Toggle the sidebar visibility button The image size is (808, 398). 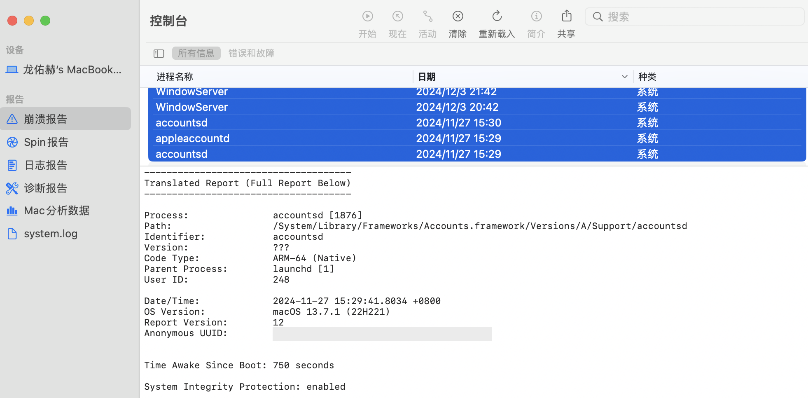click(159, 54)
